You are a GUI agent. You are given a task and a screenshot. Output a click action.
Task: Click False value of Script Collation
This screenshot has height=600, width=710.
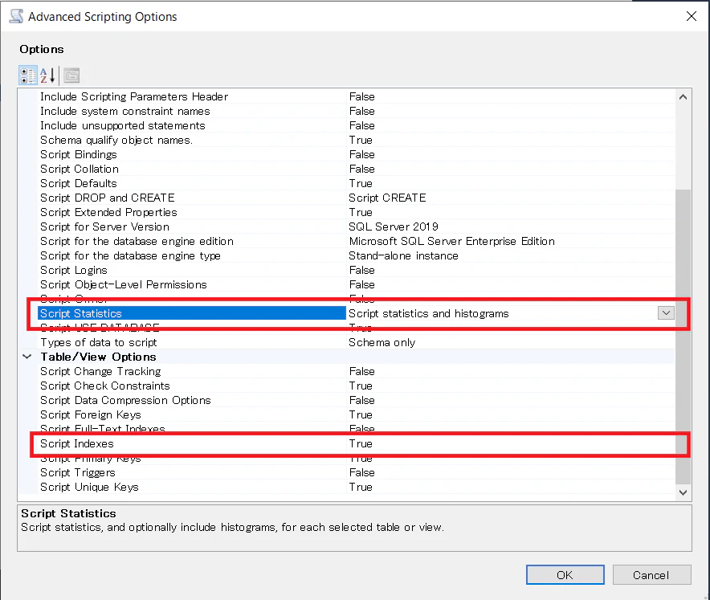click(x=361, y=169)
